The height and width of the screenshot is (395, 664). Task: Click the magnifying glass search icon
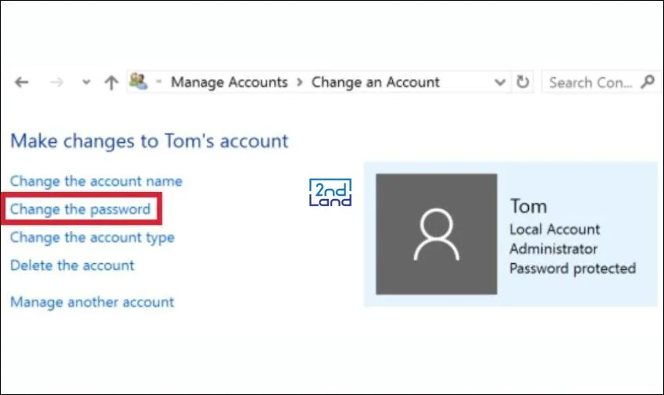pos(648,82)
